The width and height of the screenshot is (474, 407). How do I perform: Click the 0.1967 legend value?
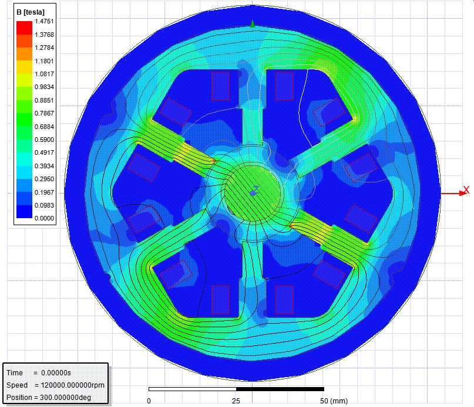pyautogui.click(x=44, y=192)
